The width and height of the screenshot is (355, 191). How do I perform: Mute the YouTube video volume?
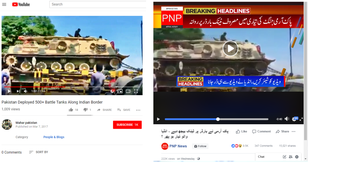tap(25, 91)
